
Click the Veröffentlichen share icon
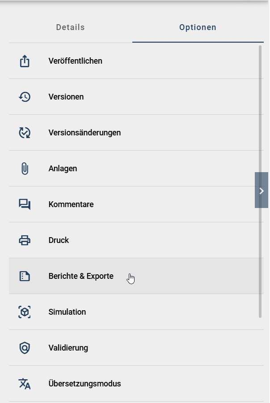coord(25,61)
